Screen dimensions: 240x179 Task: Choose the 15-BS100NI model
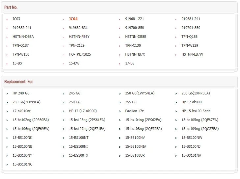[x=78, y=146]
